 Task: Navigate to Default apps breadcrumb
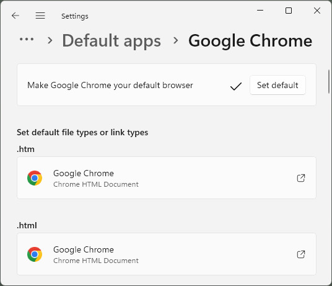coord(111,41)
